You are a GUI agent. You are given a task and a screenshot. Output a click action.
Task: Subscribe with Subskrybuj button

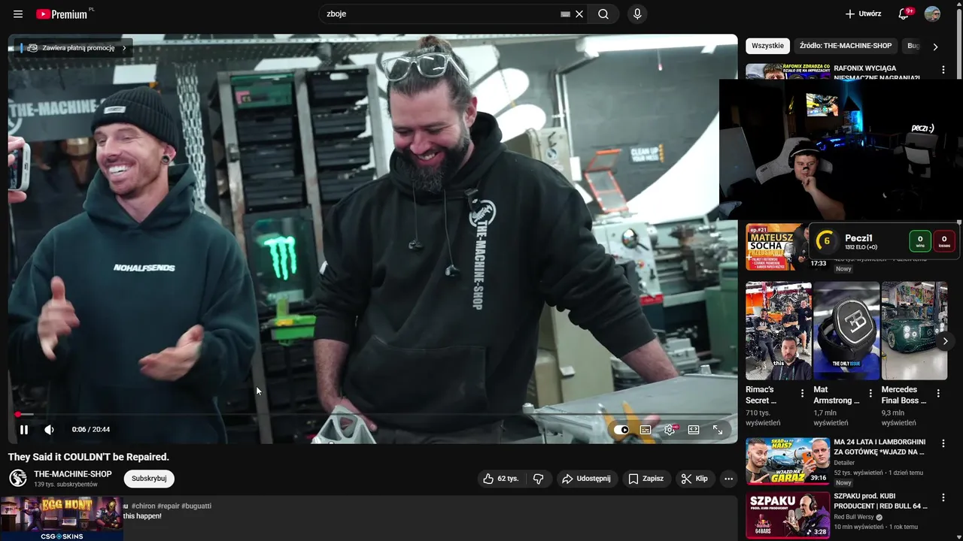[x=149, y=479]
